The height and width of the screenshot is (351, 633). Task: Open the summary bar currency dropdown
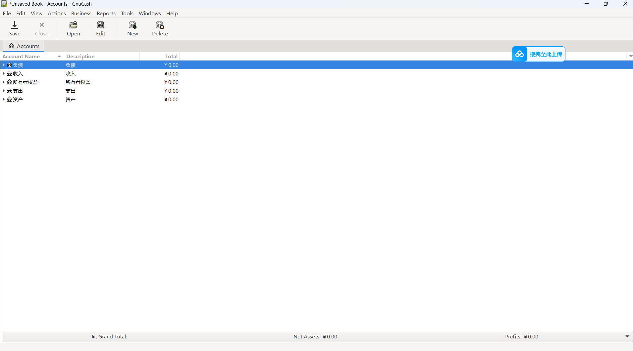(627, 336)
